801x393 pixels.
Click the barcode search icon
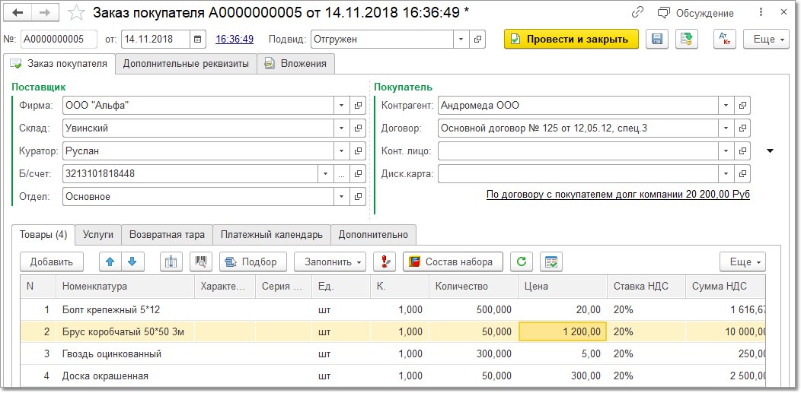tap(201, 262)
